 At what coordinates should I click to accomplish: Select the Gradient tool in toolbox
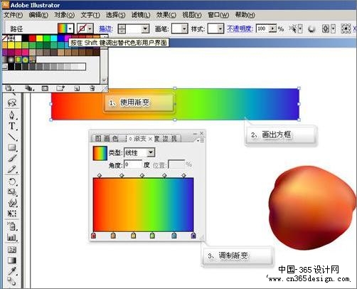click(12, 261)
